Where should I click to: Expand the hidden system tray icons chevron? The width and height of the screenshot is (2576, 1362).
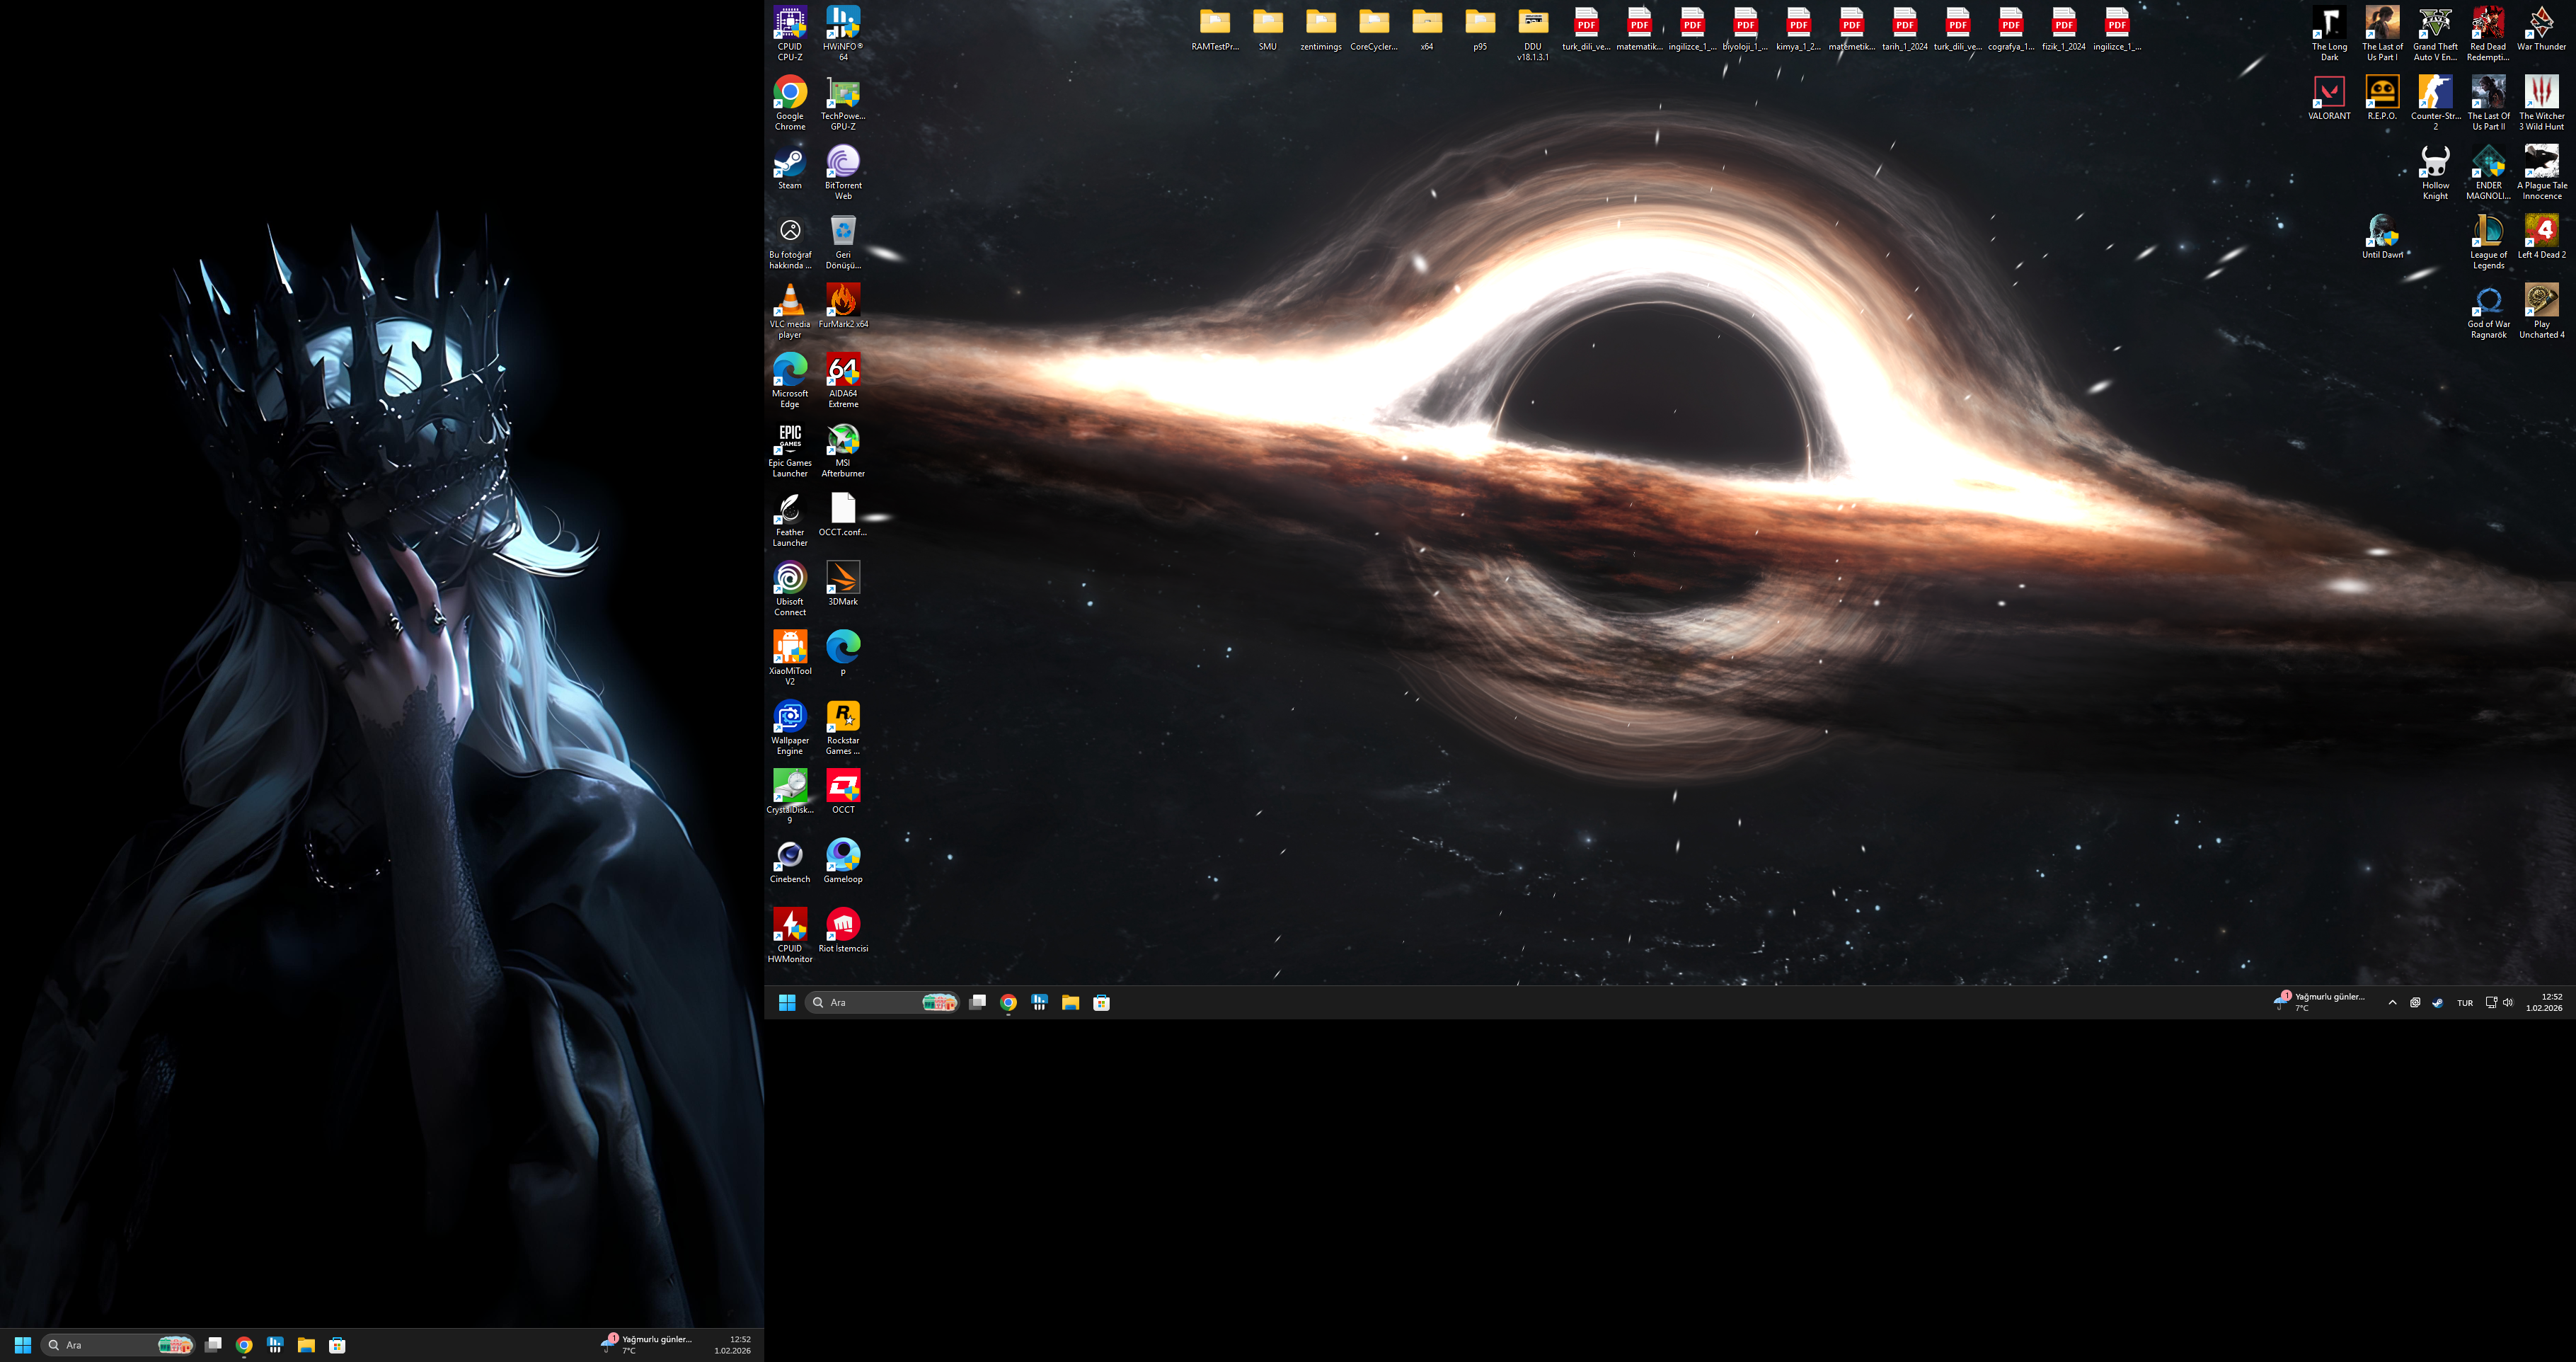click(2392, 1003)
